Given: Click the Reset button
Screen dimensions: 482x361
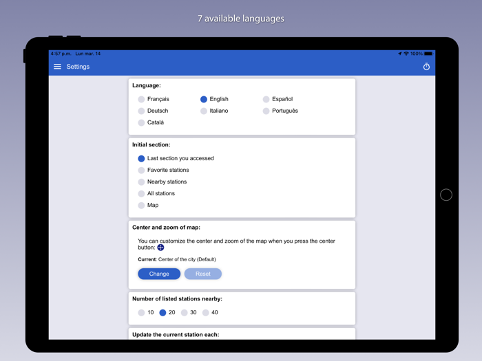Looking at the screenshot, I should pyautogui.click(x=203, y=274).
